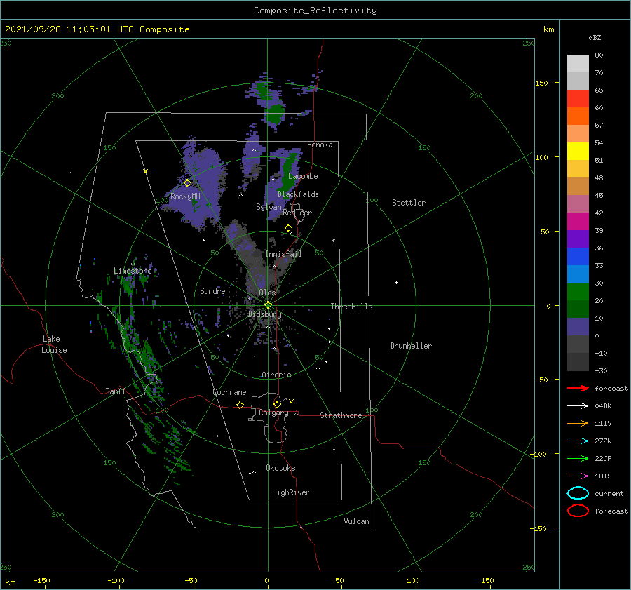The image size is (631, 590).
Task: Click the cyan current ellipse icon
Action: (578, 493)
